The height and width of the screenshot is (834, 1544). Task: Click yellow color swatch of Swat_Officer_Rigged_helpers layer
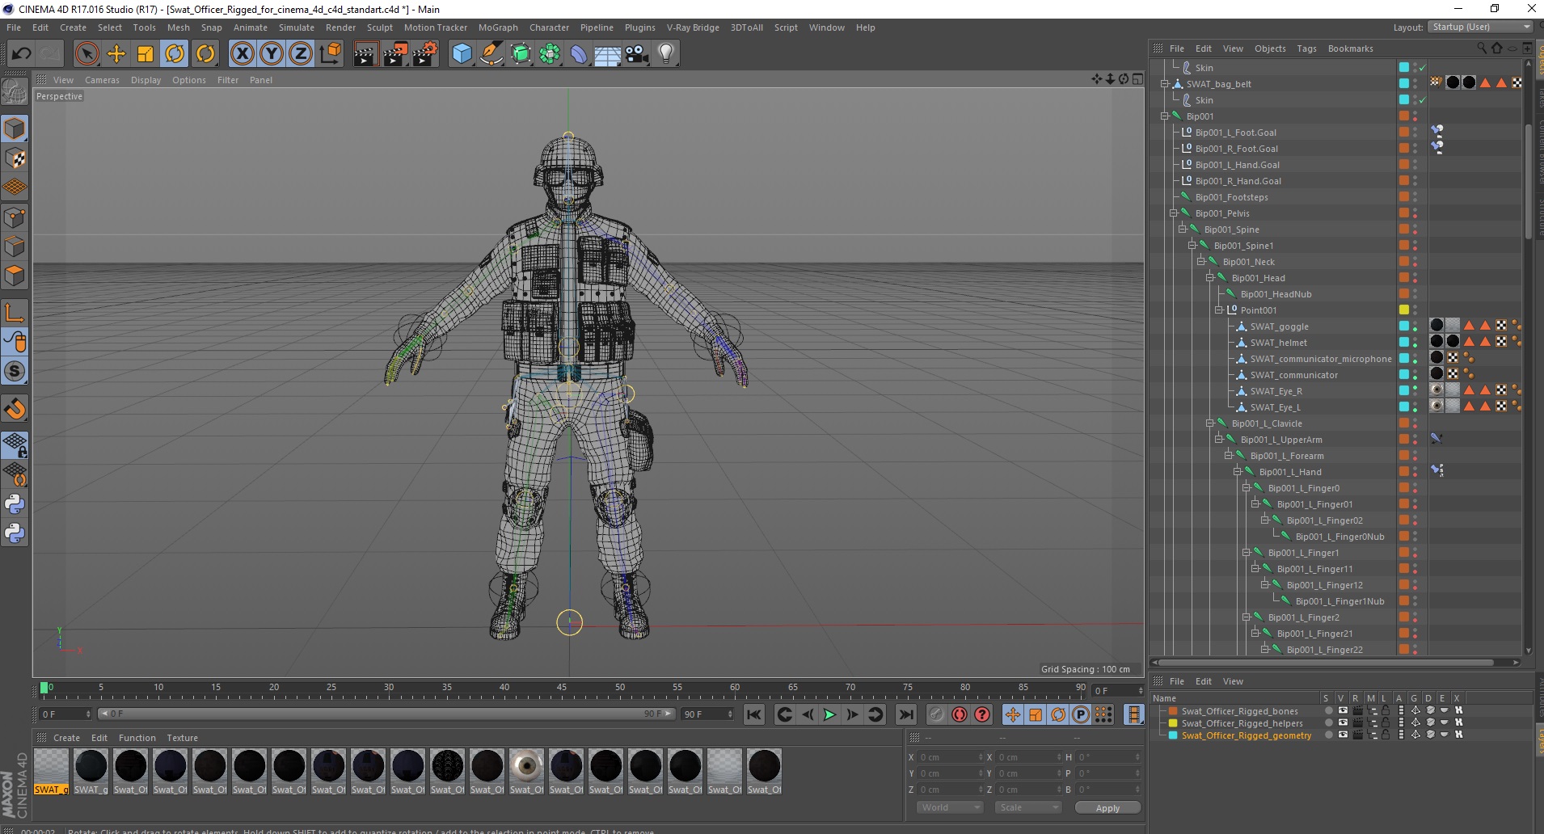coord(1173,723)
